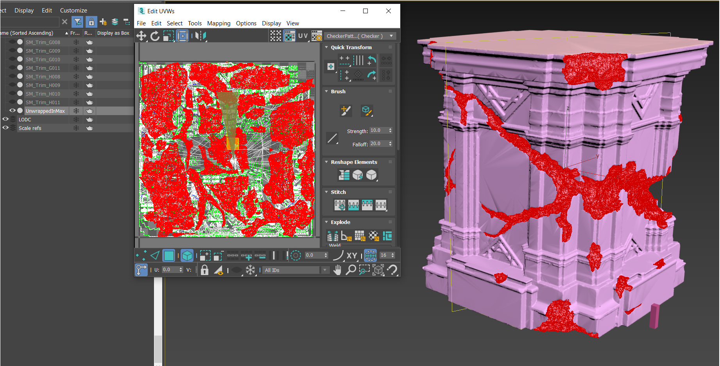Image resolution: width=720 pixels, height=366 pixels.
Task: Open the All IDs material dropdown
Action: (x=325, y=270)
